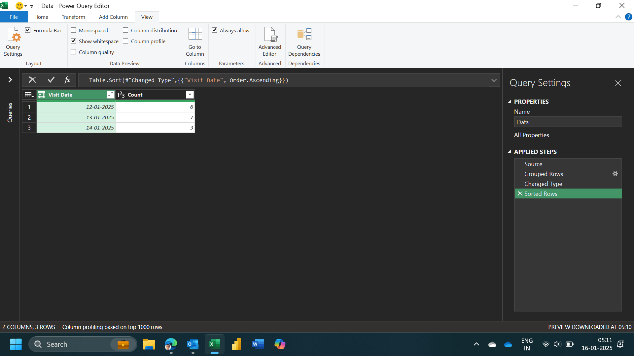
Task: Enable the Monospaced checkbox
Action: pyautogui.click(x=73, y=30)
